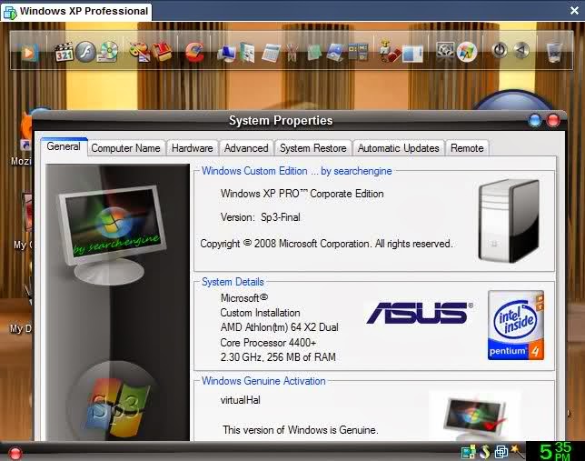Screen dimensions: 585x461
Task: Go to the System Restore tab
Action: point(312,148)
